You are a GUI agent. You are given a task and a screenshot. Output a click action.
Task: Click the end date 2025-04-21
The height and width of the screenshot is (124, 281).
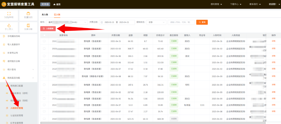point(124,22)
